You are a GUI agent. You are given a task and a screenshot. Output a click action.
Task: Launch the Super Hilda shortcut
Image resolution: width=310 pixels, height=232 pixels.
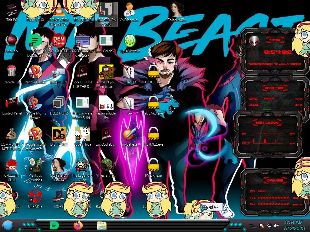point(83,137)
